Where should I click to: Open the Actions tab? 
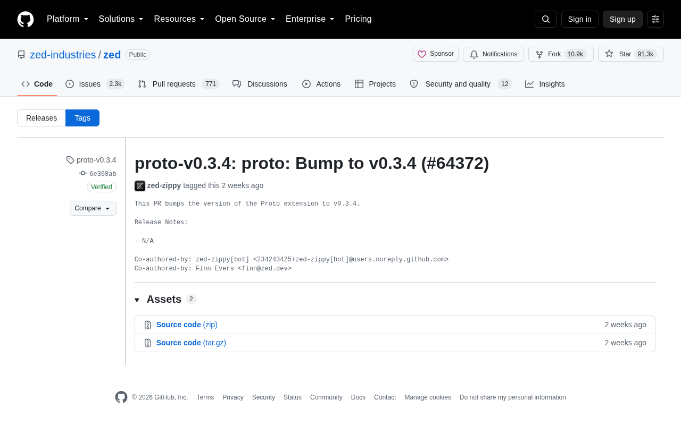[321, 84]
